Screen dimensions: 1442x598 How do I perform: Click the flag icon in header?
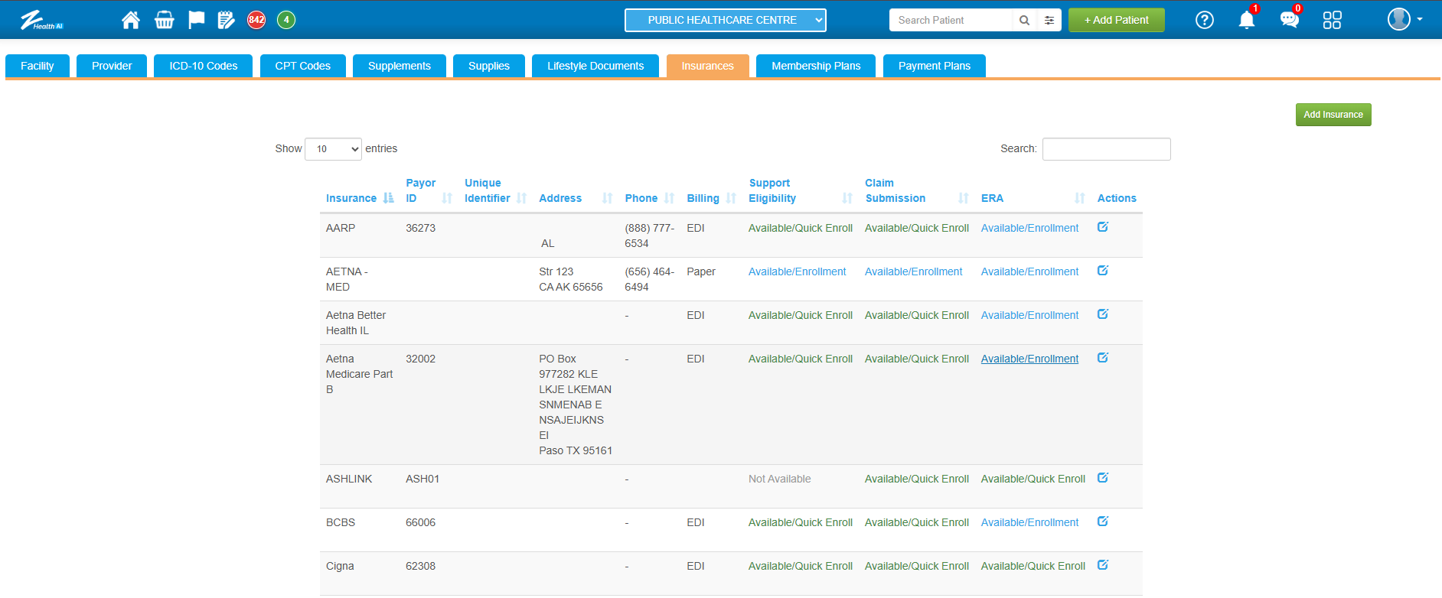pyautogui.click(x=196, y=20)
